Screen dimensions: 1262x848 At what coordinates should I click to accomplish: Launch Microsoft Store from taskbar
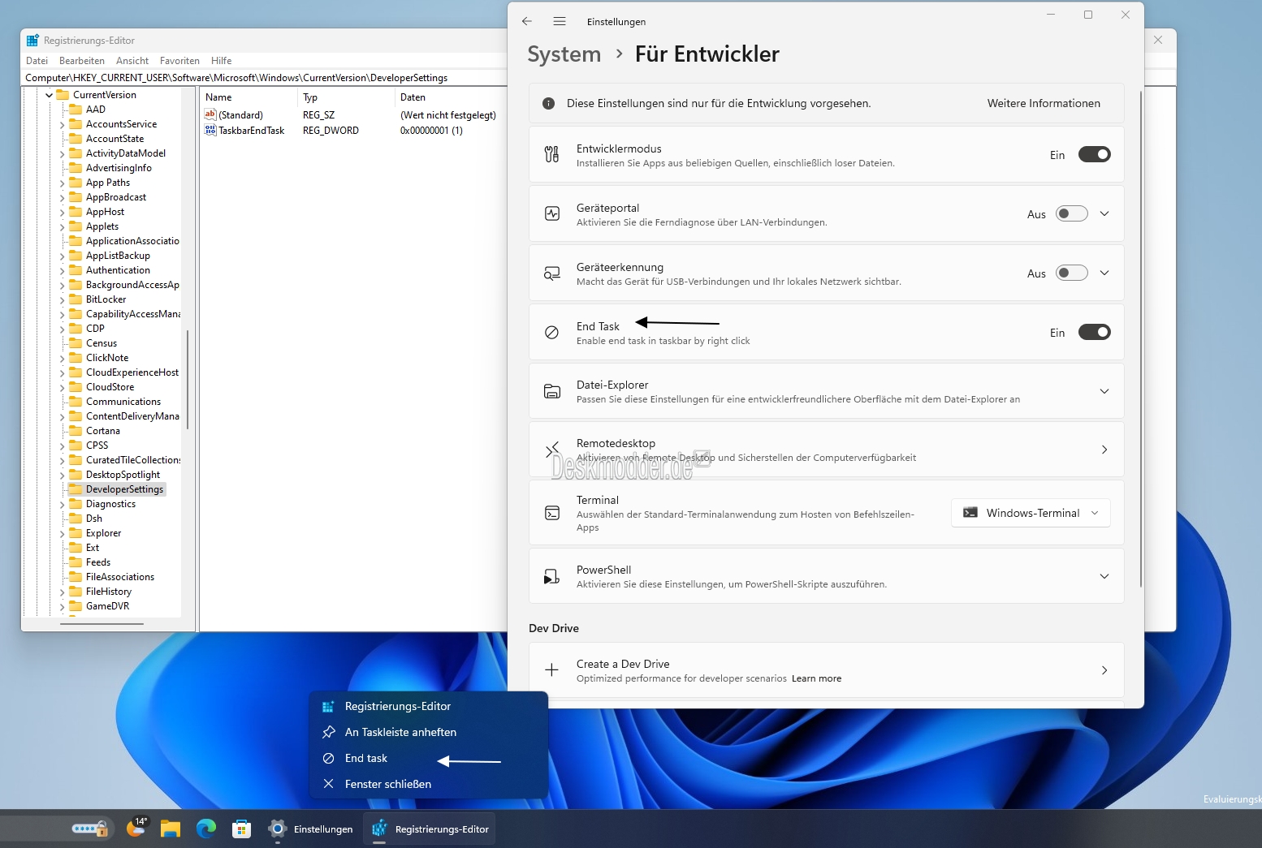coord(241,829)
